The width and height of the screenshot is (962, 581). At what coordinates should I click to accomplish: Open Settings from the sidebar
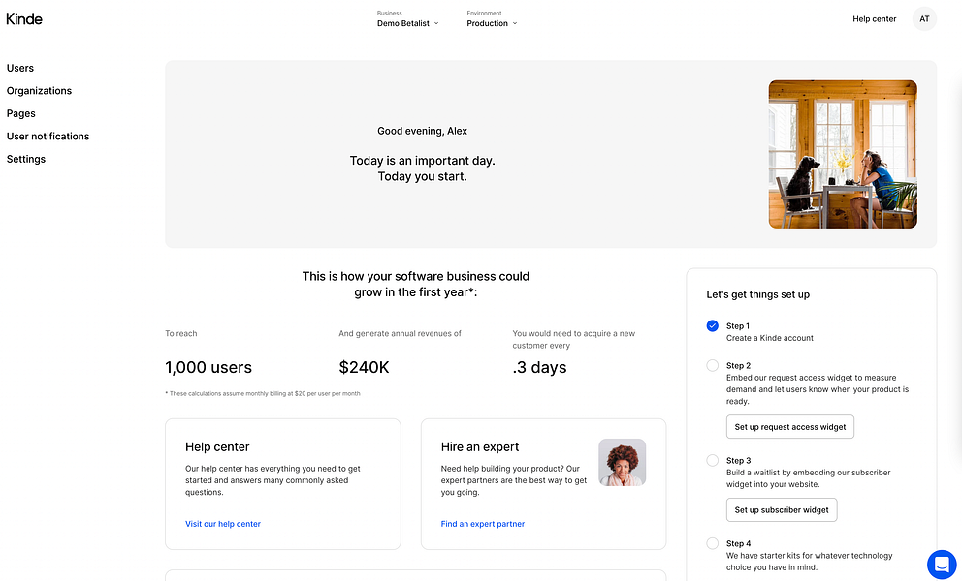point(26,159)
